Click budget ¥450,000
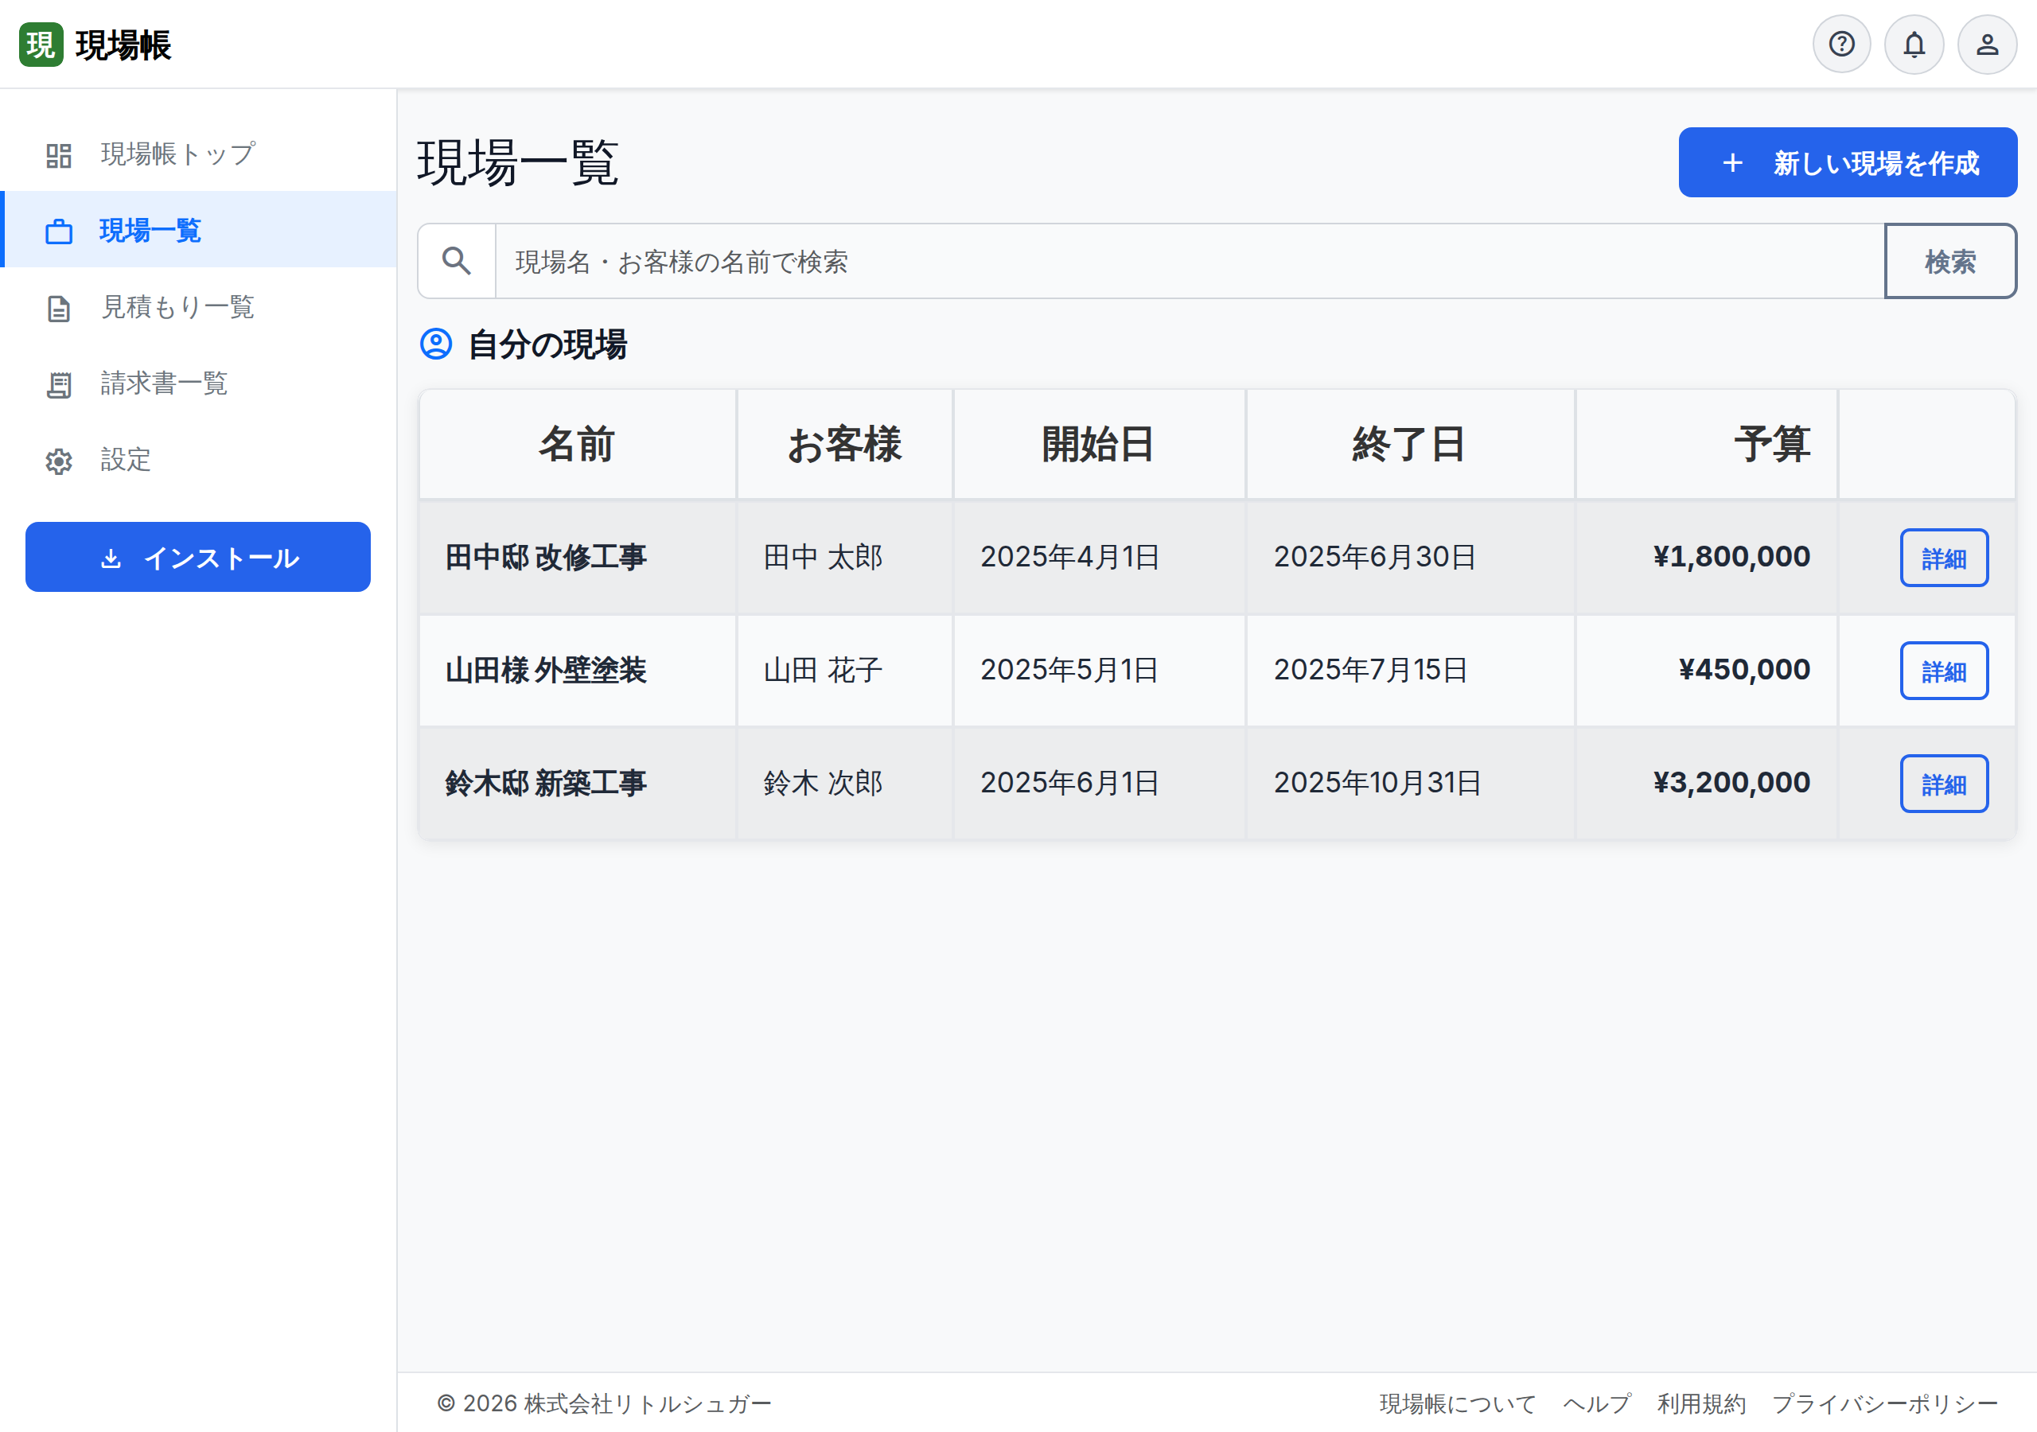The image size is (2037, 1432). pos(1744,670)
